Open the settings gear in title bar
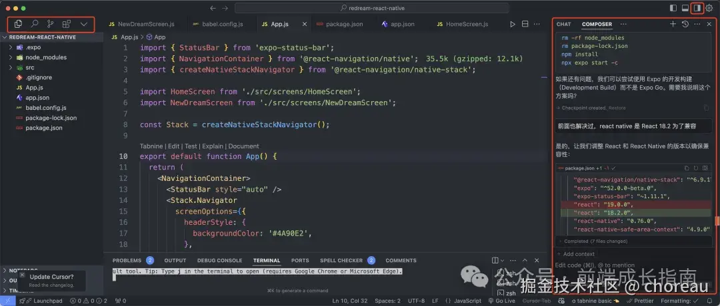 [x=709, y=8]
